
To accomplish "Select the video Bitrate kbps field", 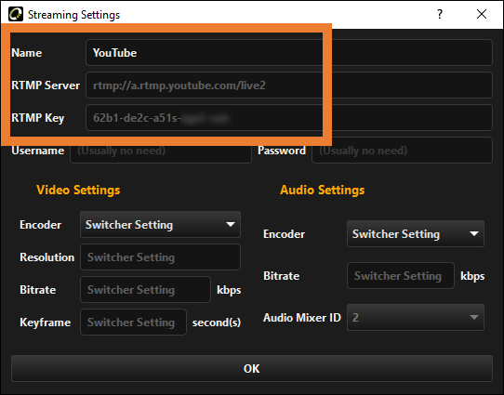I will 145,290.
